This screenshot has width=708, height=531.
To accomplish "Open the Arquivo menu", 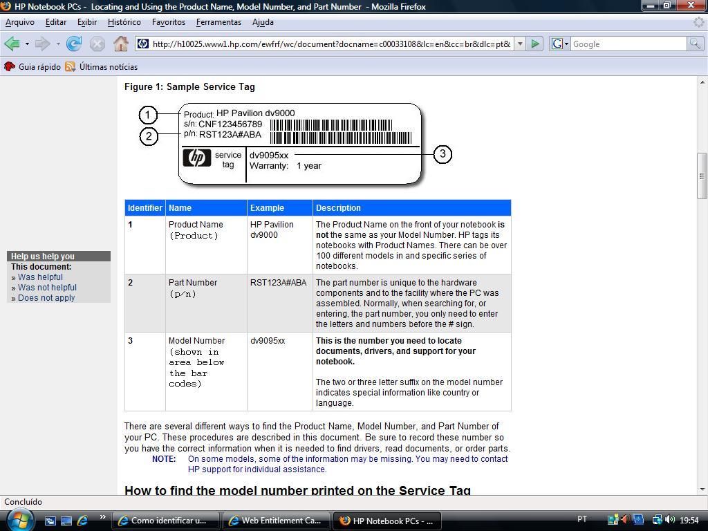I will coord(20,22).
